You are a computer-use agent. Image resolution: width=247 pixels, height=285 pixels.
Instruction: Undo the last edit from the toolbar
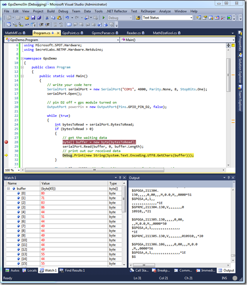67,18
